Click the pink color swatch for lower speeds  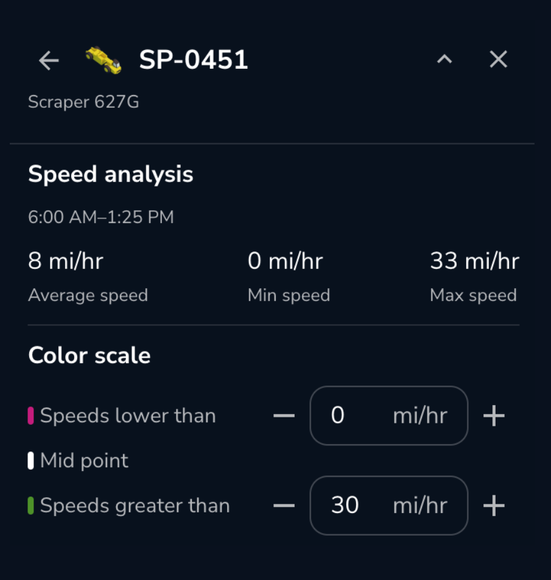31,416
